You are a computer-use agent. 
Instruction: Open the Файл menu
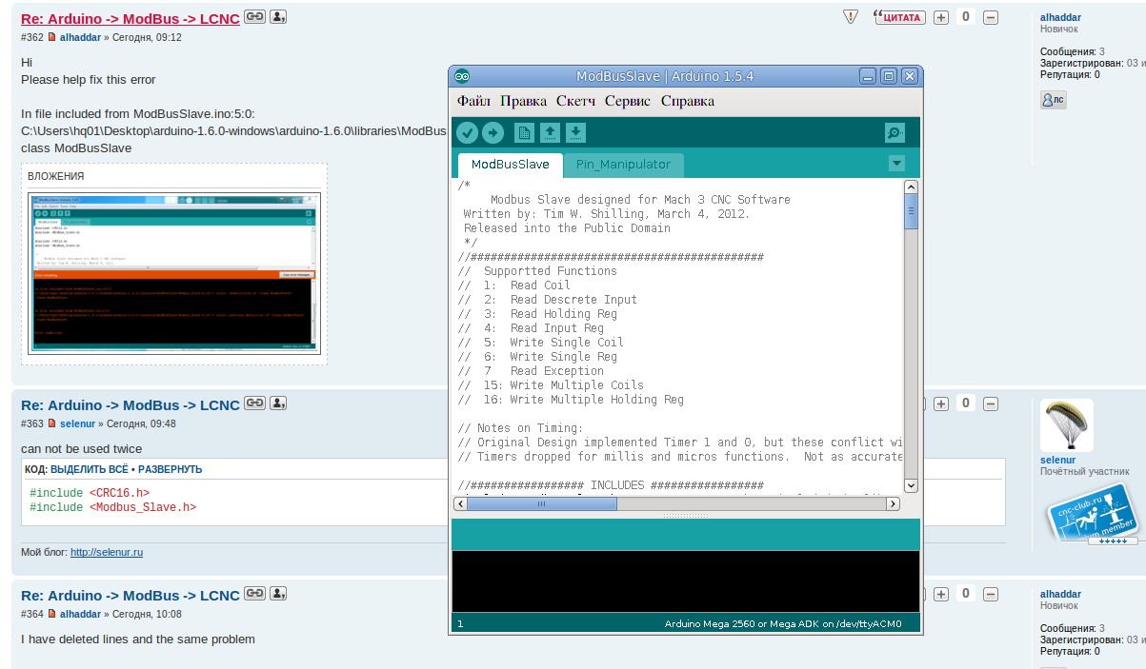(473, 101)
